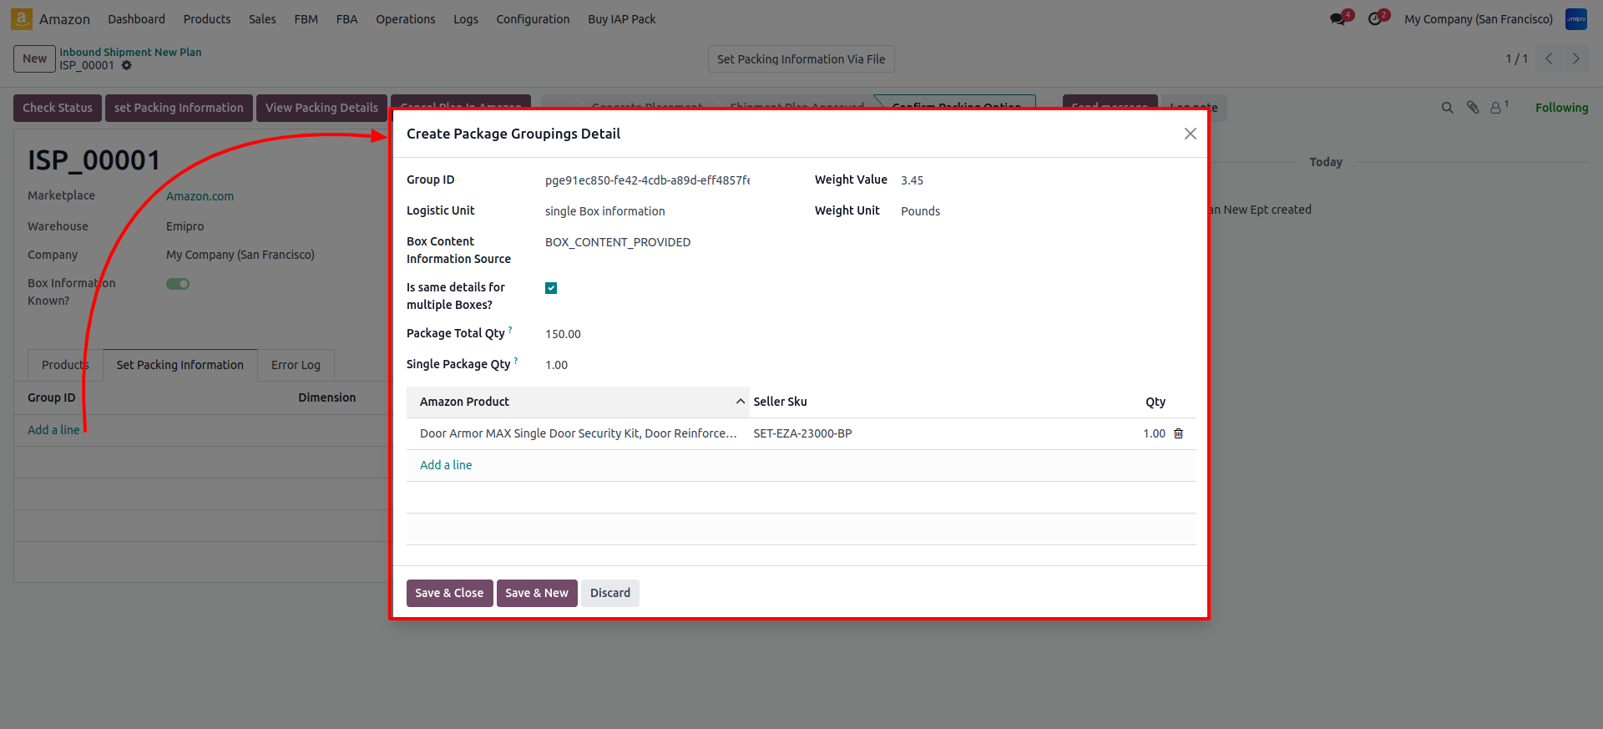Switch to the Error Log tab
Screen dimensions: 1603x729
pyautogui.click(x=296, y=365)
